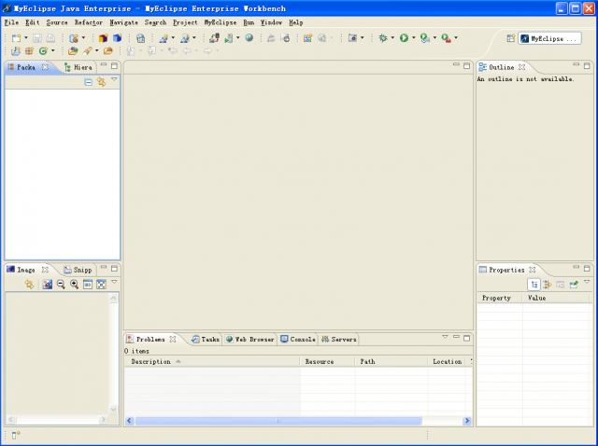
Task: Click the Open Perspective icon
Action: pyautogui.click(x=510, y=38)
